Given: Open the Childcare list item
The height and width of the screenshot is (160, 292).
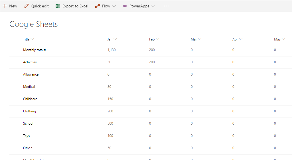Looking at the screenshot, I should pyautogui.click(x=30, y=99).
